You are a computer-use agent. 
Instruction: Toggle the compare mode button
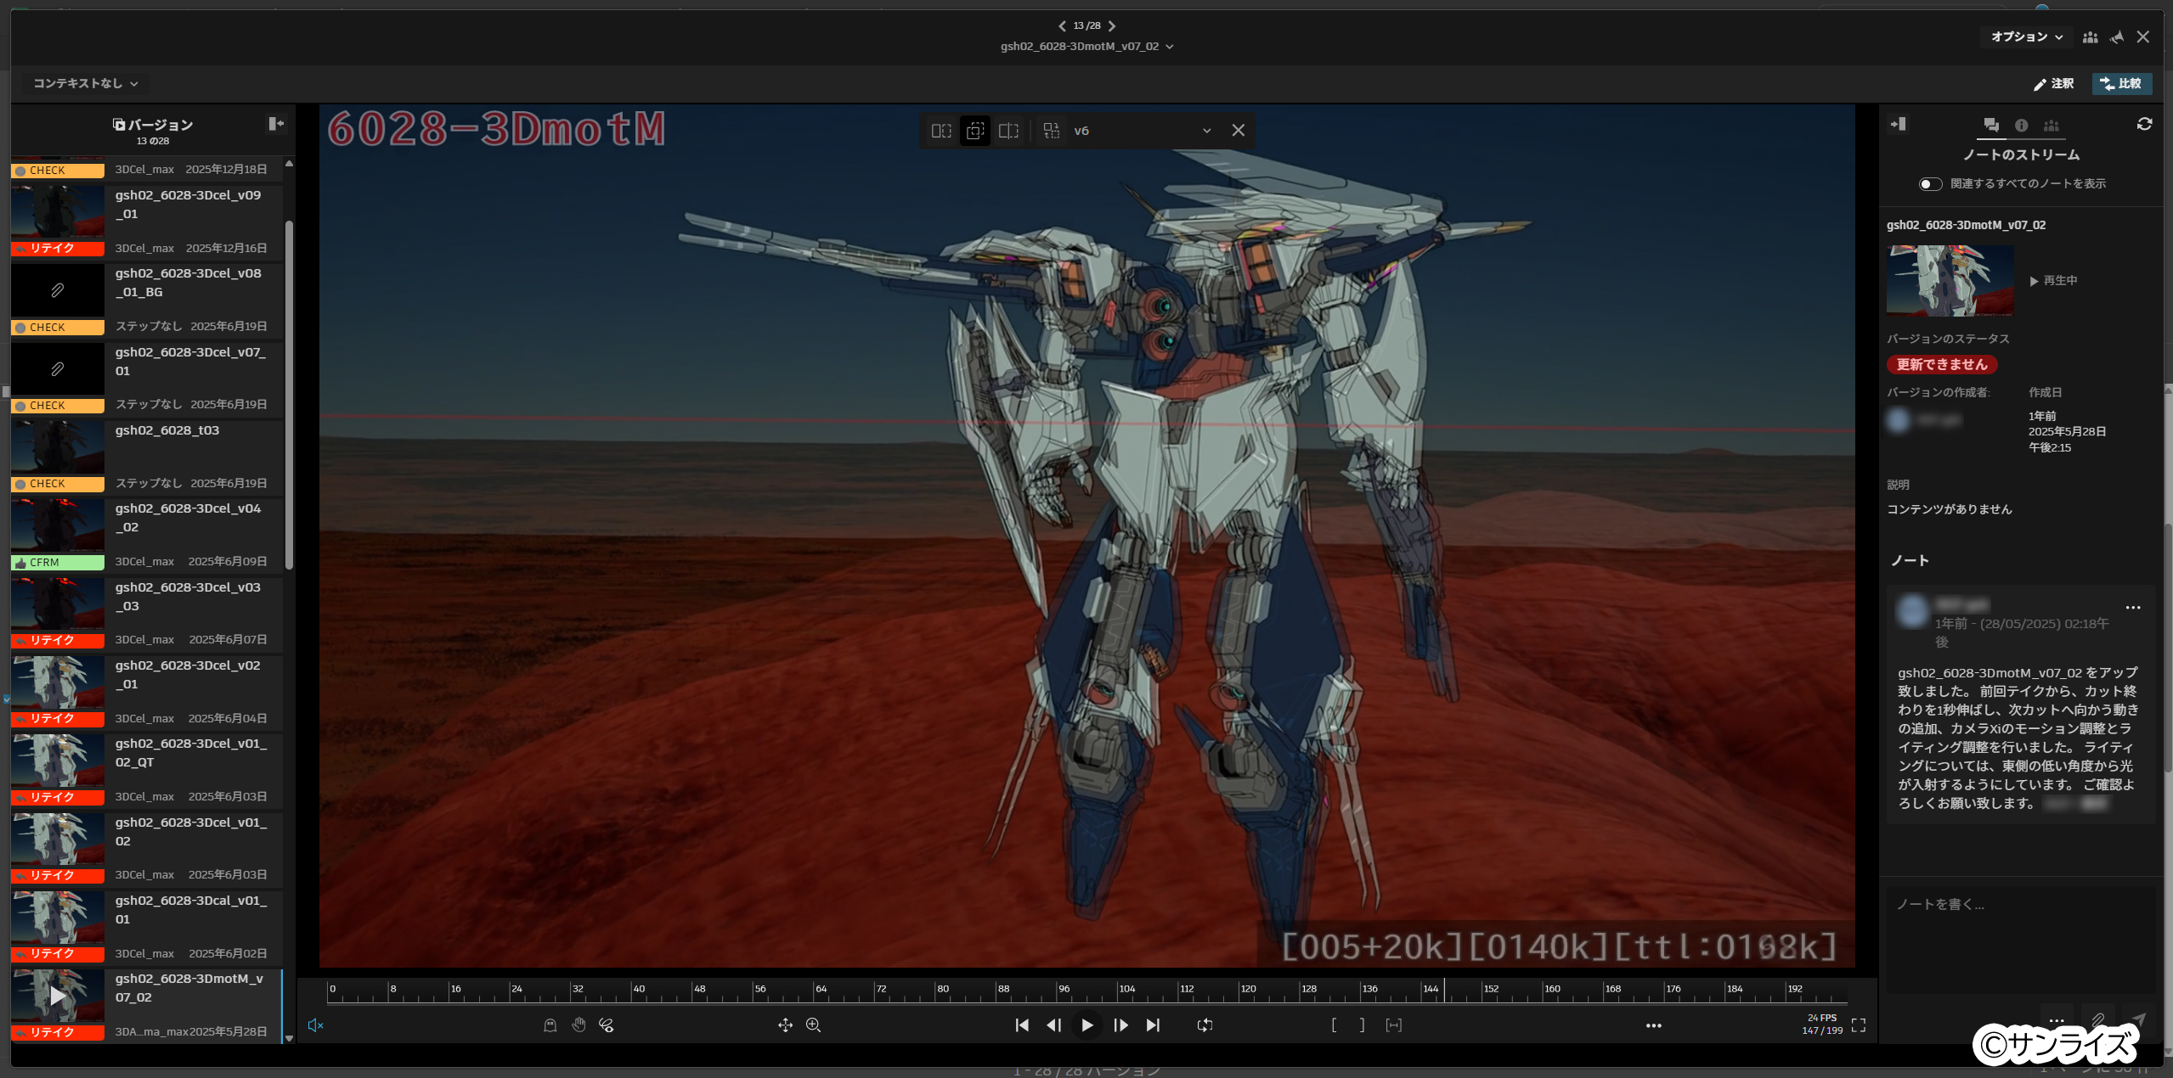tap(2122, 83)
